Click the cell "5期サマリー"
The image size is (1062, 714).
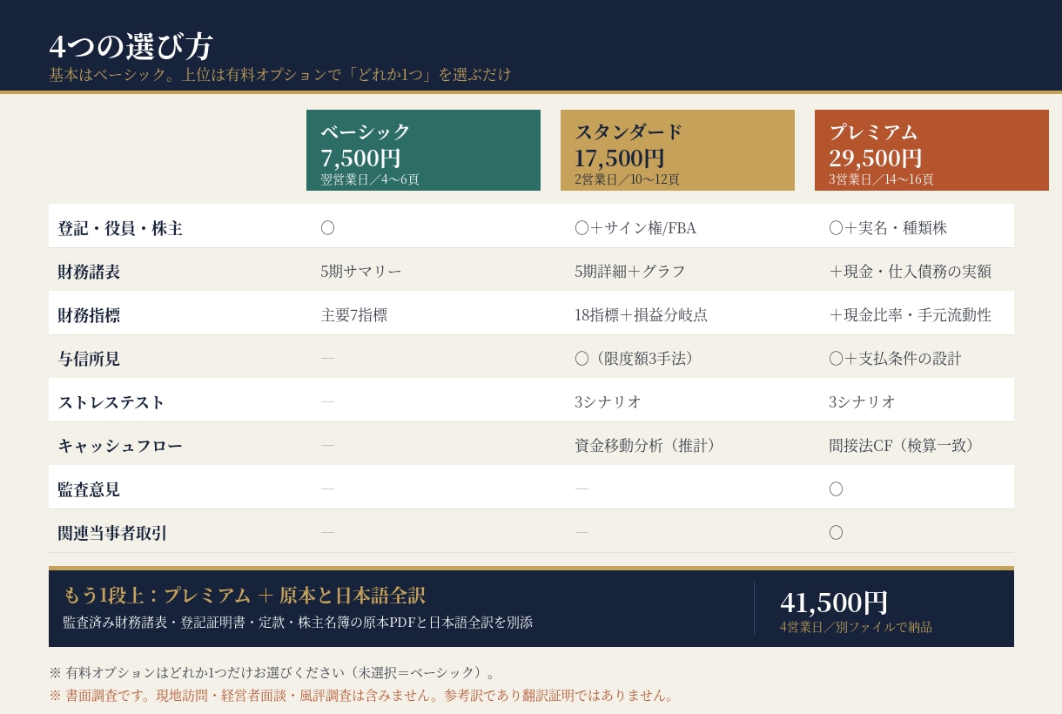coord(361,272)
